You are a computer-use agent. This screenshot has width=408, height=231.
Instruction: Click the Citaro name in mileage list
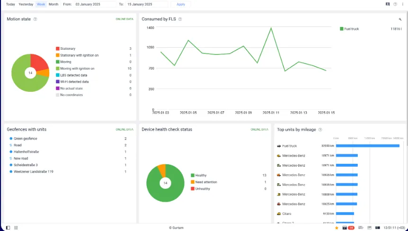(287, 214)
